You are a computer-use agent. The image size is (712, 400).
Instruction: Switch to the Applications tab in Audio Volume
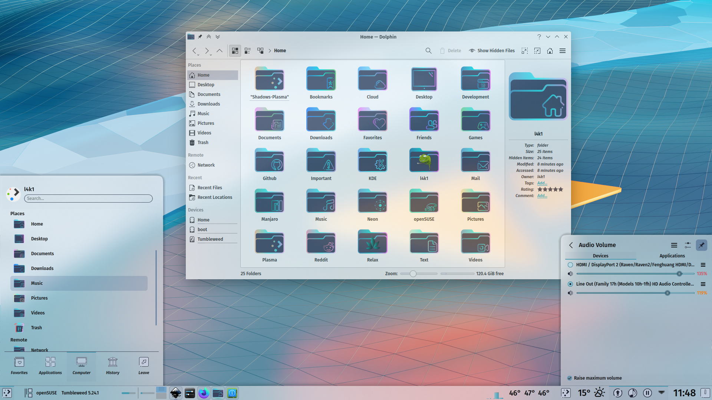(x=672, y=256)
